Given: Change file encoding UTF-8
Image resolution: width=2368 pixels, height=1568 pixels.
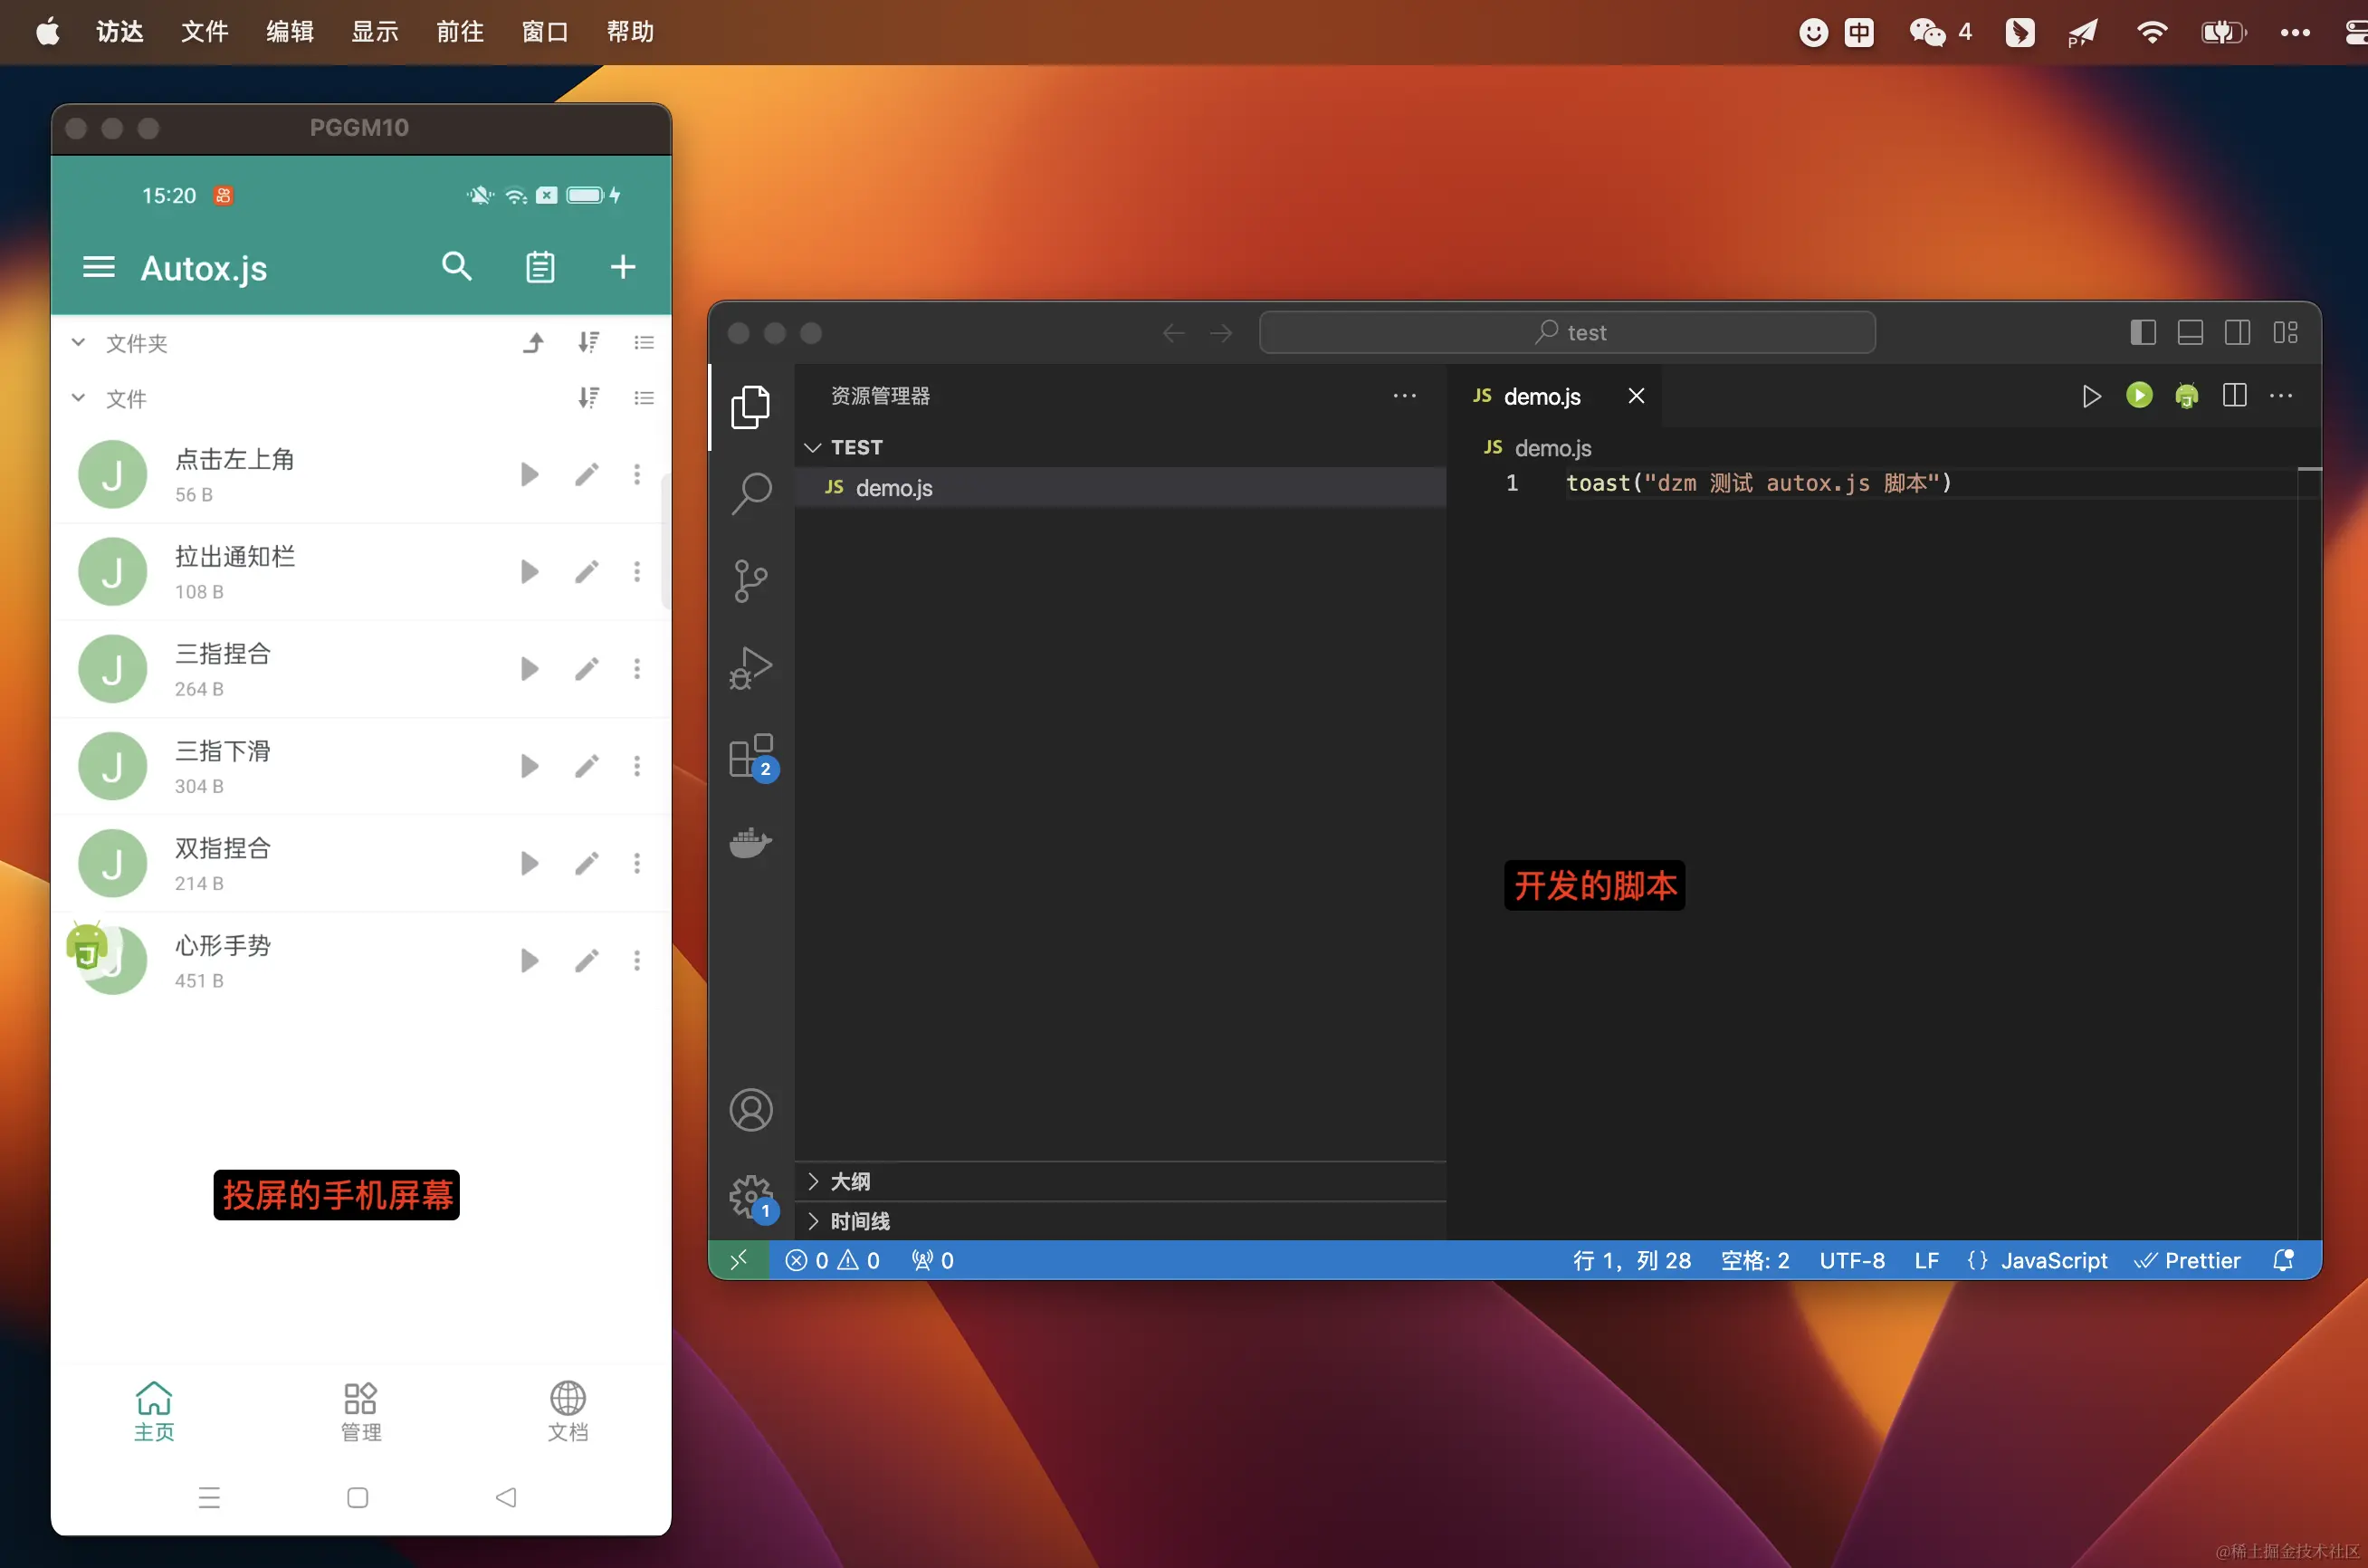Looking at the screenshot, I should tap(1851, 1260).
